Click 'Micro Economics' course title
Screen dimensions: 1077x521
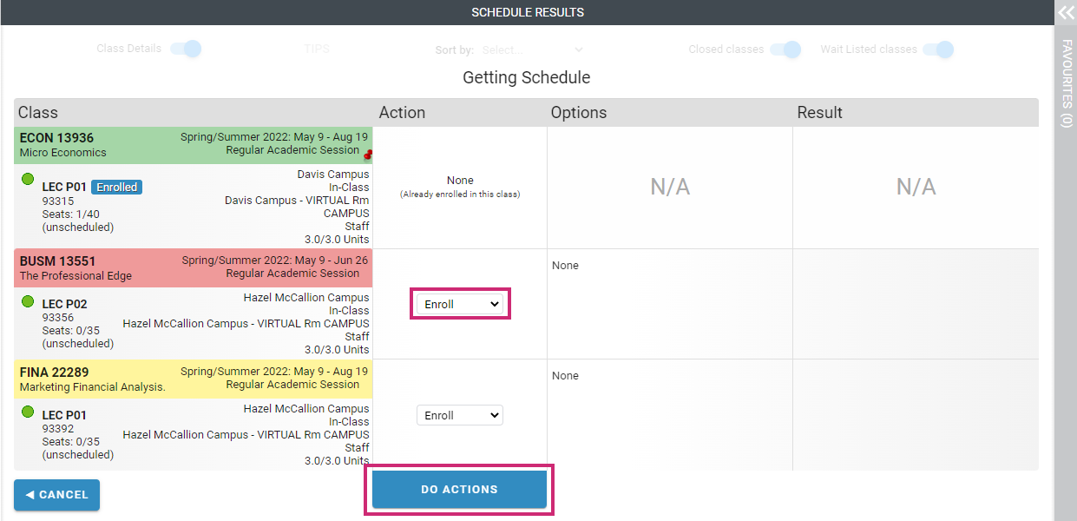pos(62,153)
